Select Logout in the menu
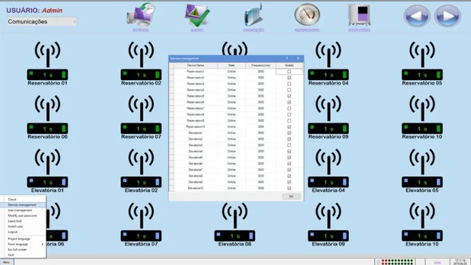This screenshot has width=471, height=265. pos(13,232)
